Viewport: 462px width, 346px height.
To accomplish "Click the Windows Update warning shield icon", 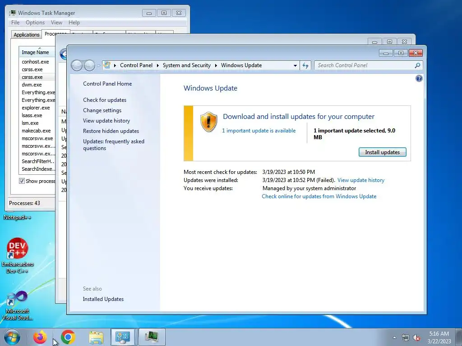I will tap(208, 122).
